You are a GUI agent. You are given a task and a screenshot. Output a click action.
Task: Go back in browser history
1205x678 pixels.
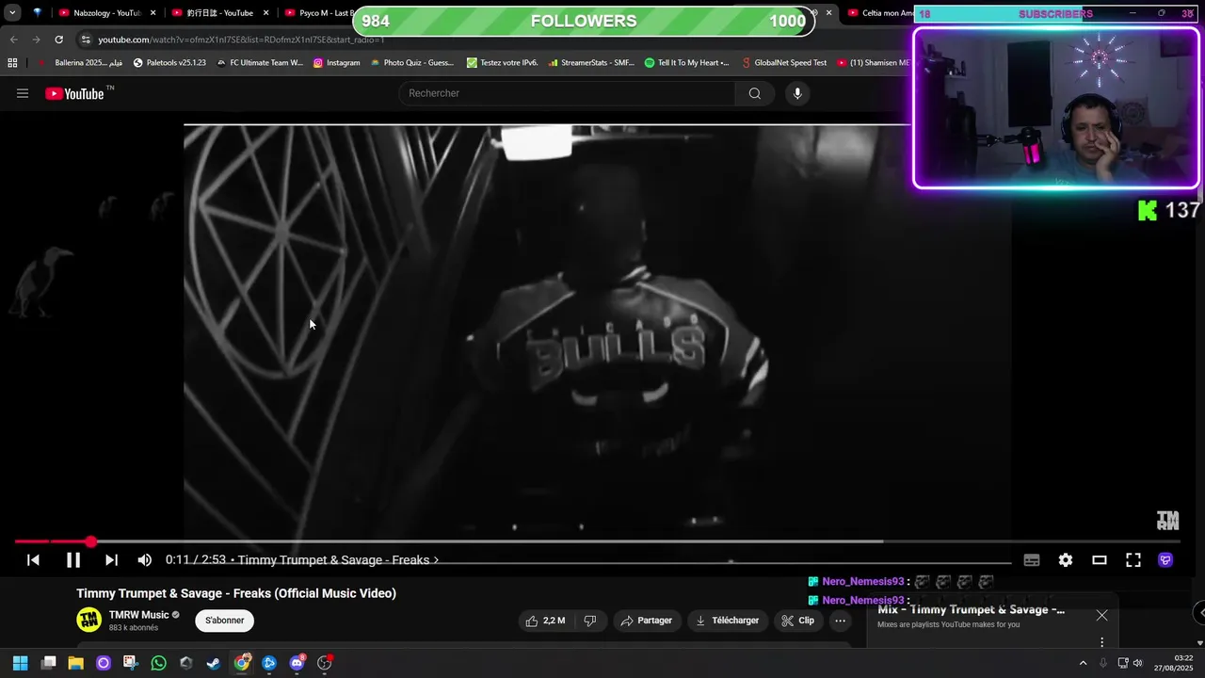[x=13, y=40]
